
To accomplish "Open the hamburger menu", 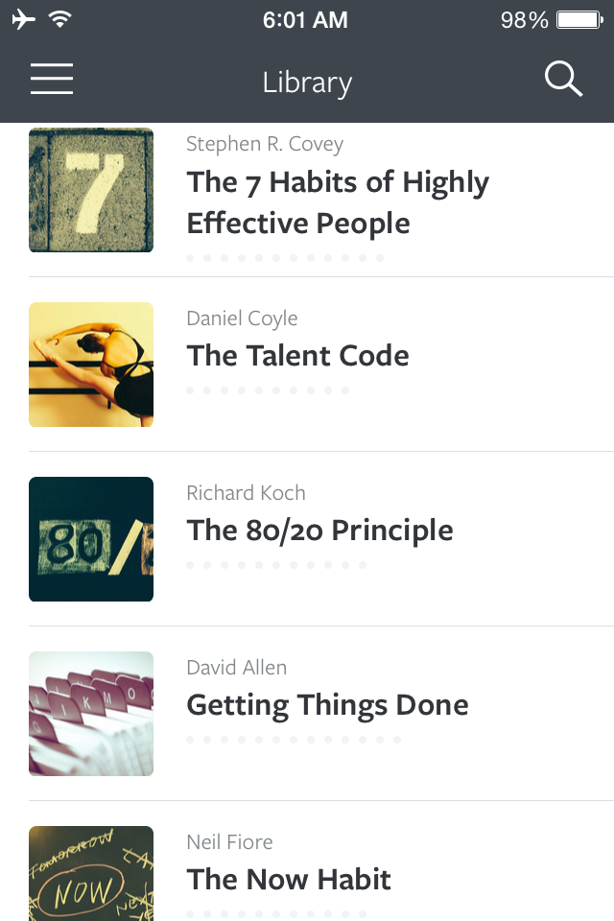I will pyautogui.click(x=52, y=80).
